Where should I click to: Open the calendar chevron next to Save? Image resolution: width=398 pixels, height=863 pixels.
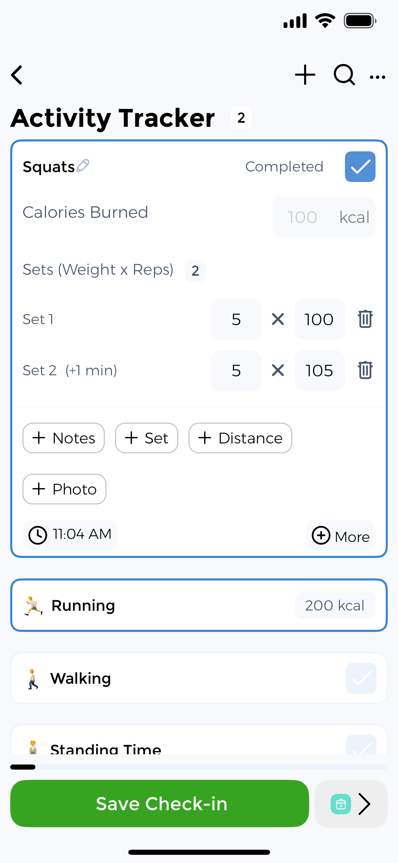click(351, 804)
